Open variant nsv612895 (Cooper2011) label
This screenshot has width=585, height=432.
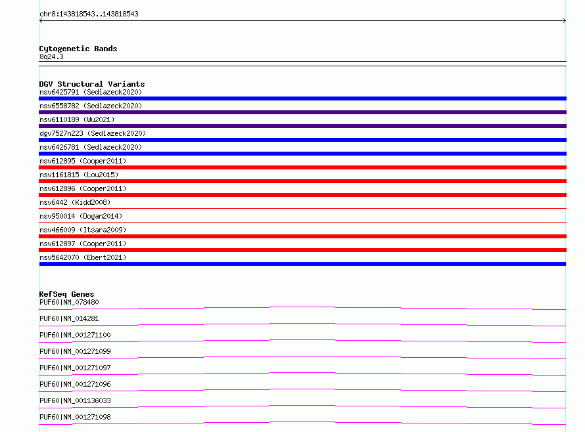[83, 161]
